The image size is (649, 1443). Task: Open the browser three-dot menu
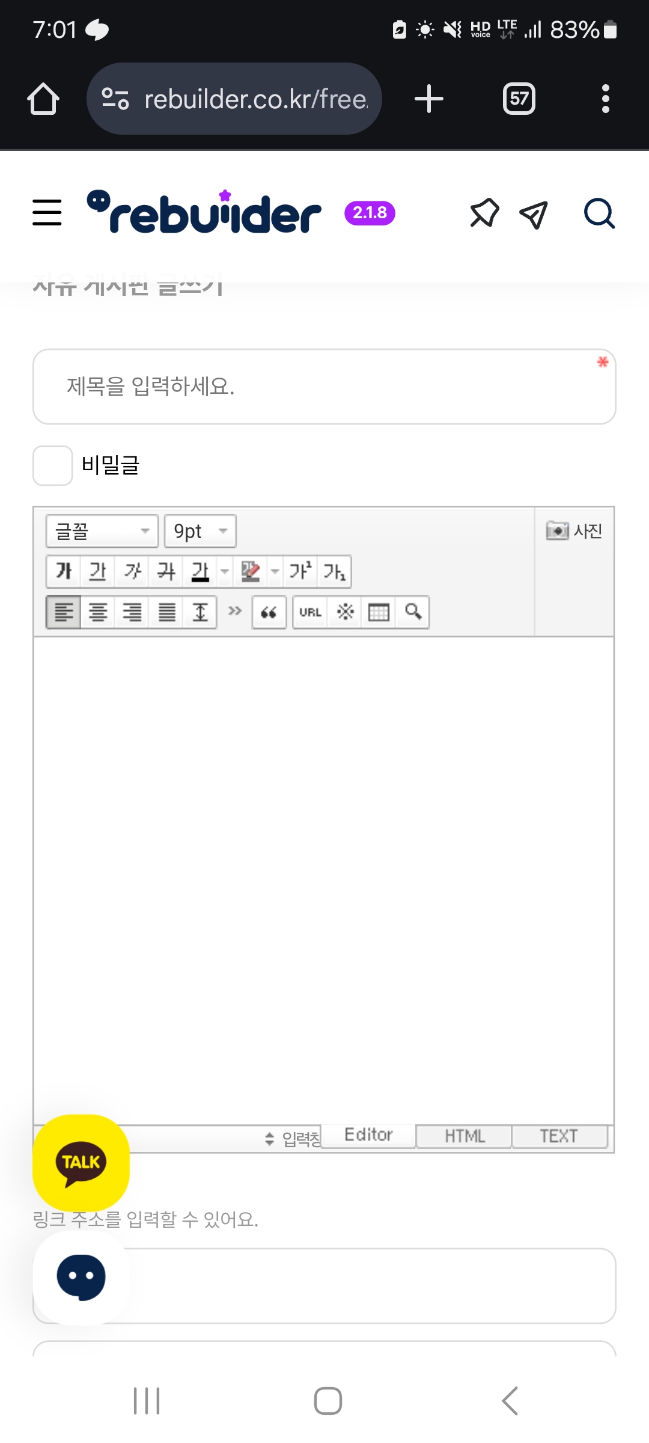[606, 99]
